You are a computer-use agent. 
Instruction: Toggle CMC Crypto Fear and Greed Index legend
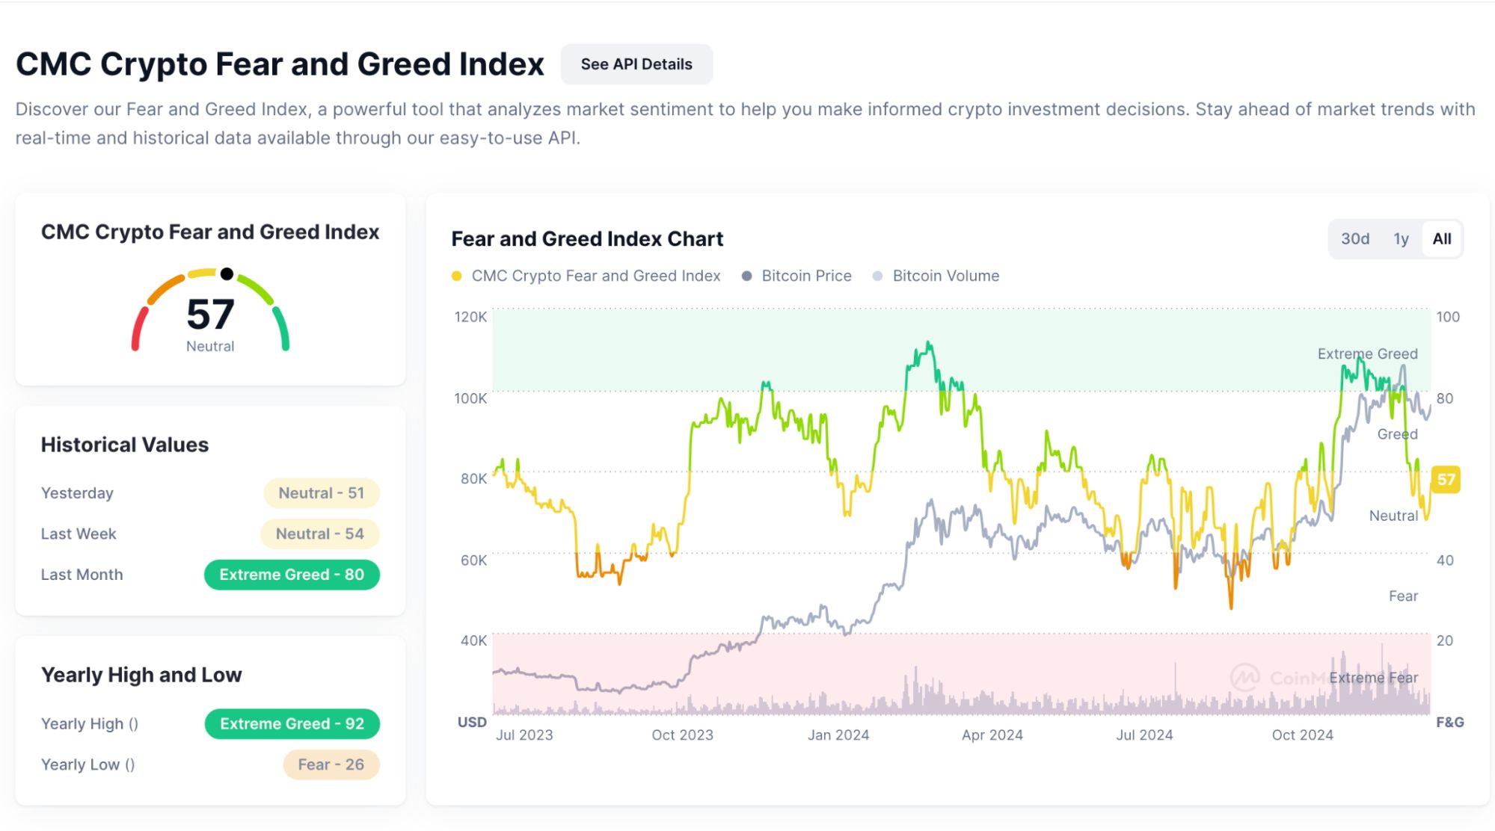[x=595, y=276]
